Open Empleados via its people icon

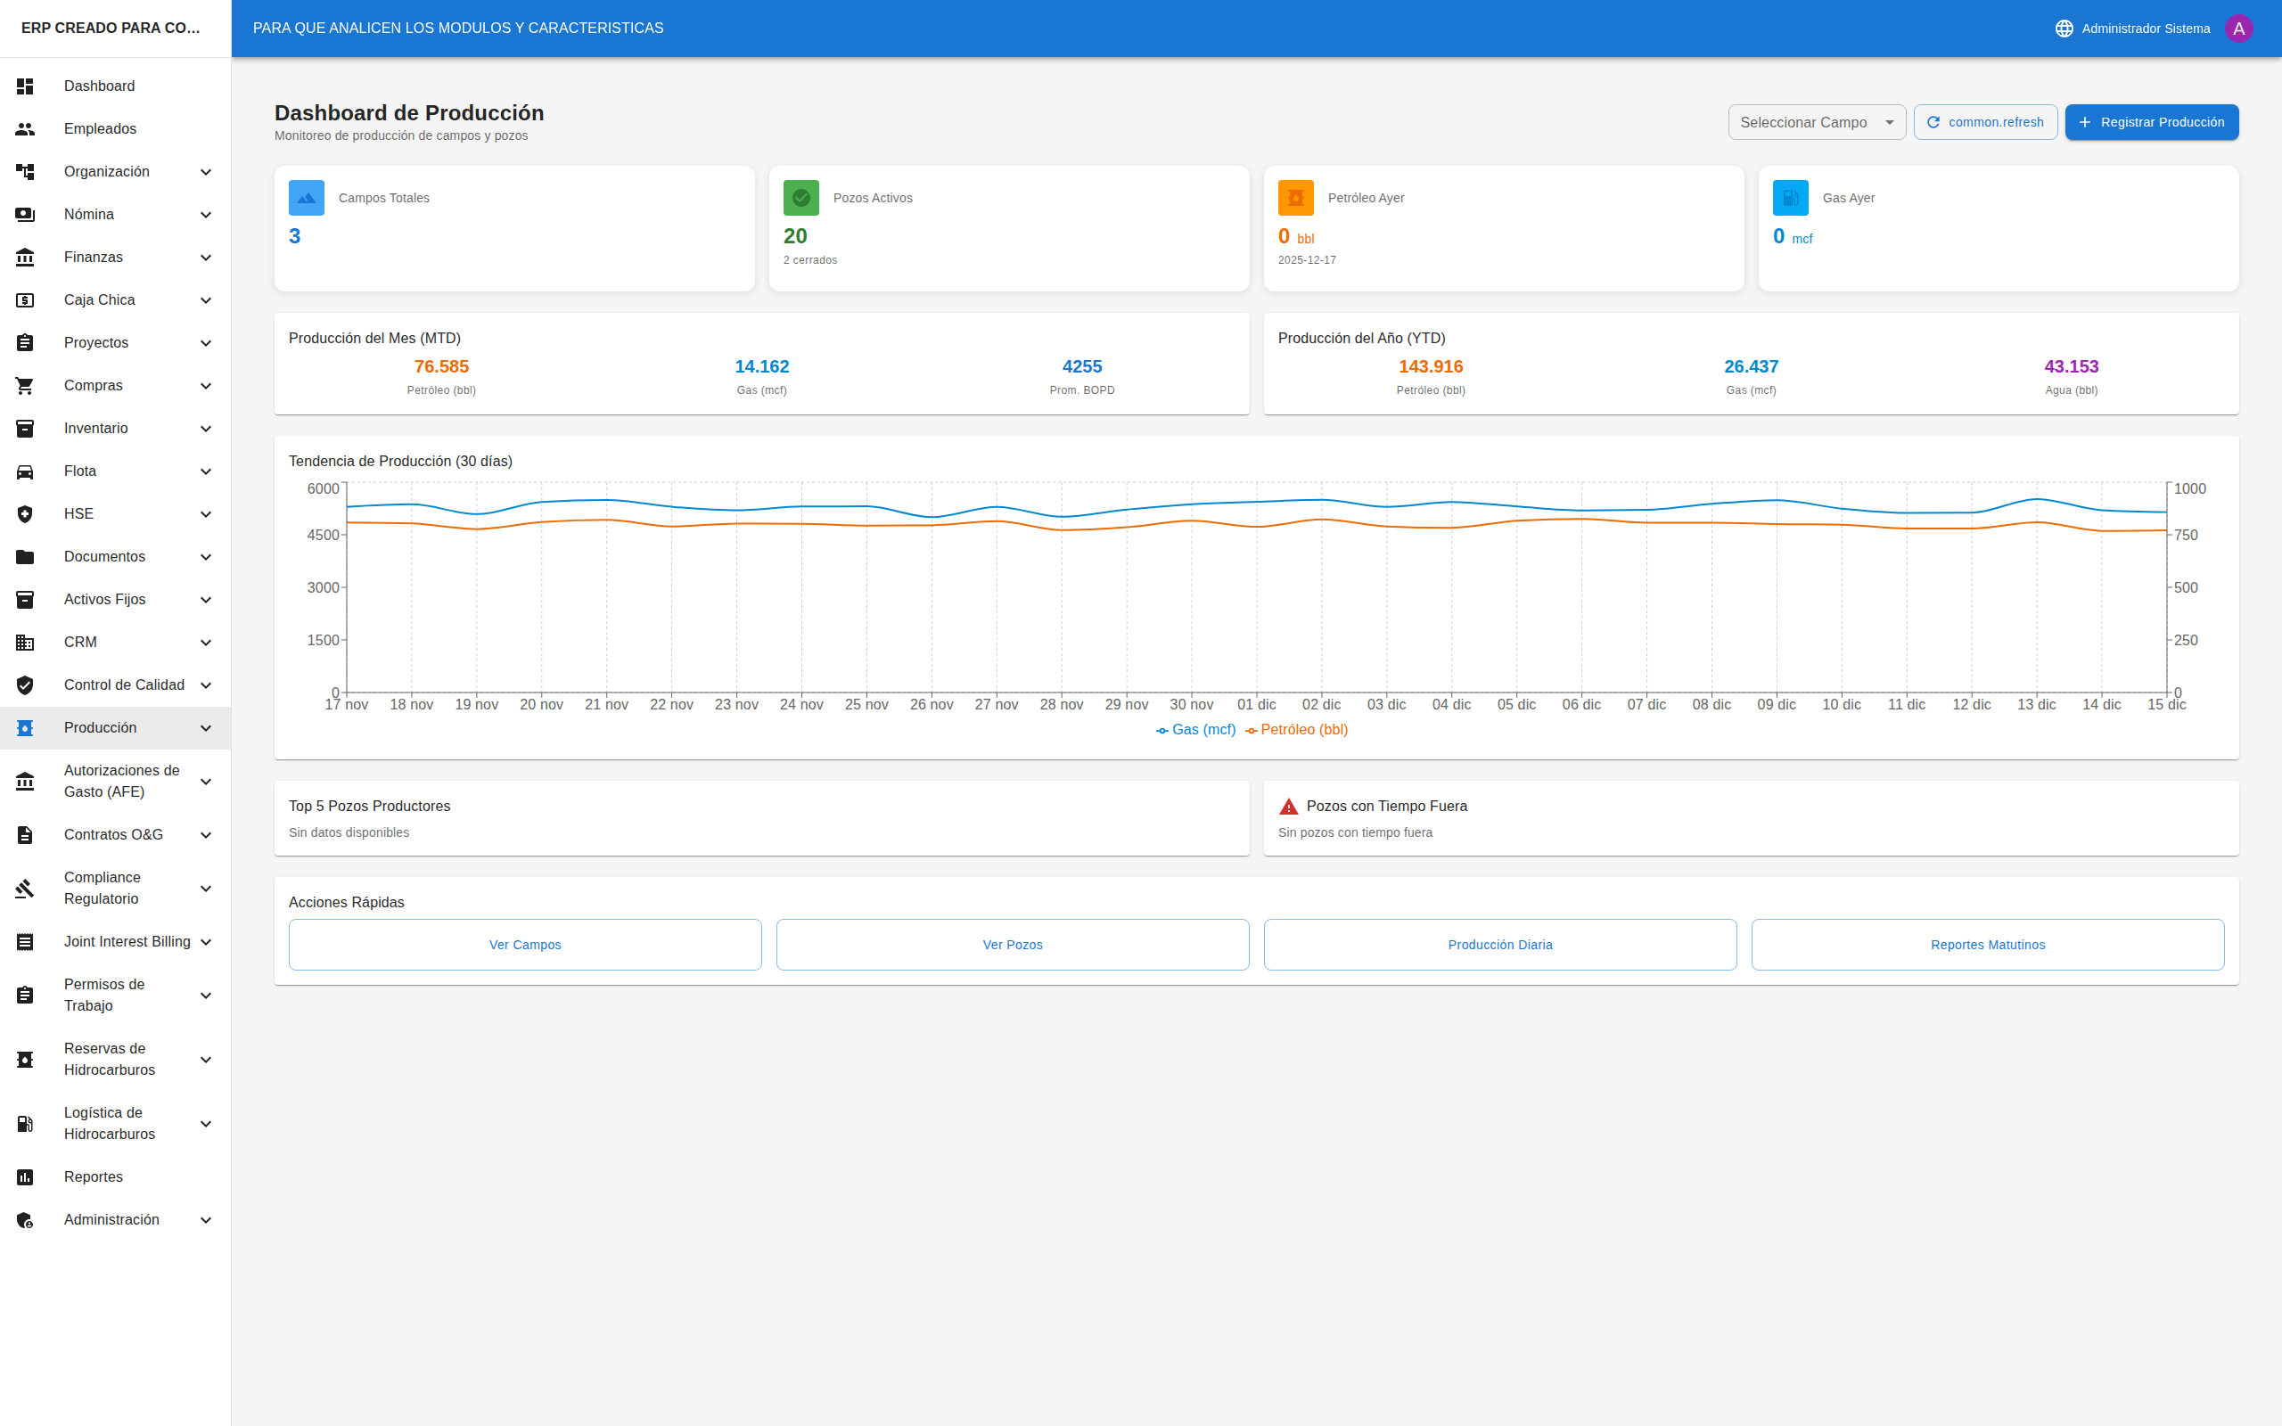(x=25, y=129)
